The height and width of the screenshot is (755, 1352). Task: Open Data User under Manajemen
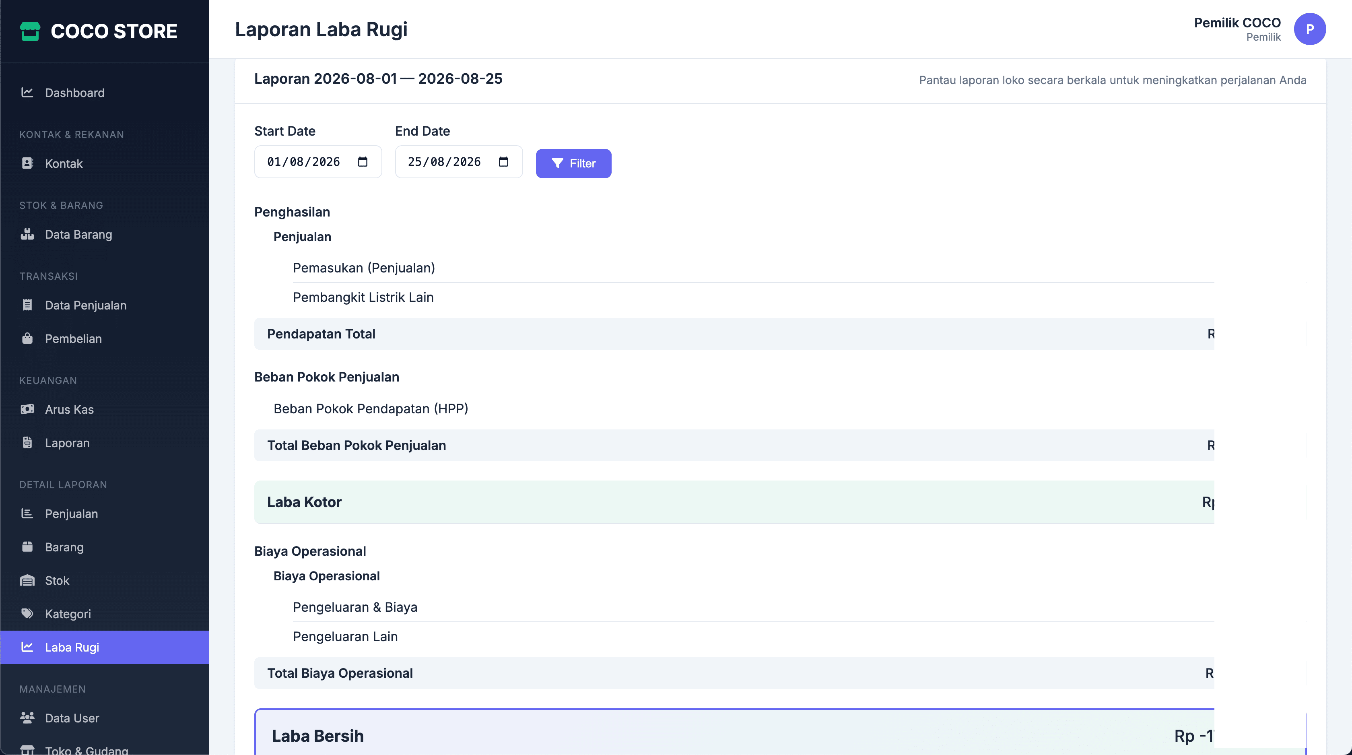coord(105,718)
